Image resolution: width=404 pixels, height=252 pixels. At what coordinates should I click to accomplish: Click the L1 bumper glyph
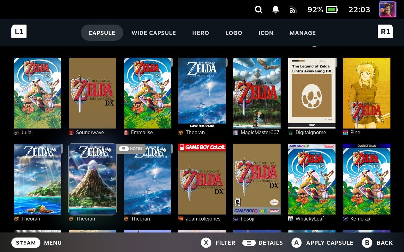pos(19,31)
